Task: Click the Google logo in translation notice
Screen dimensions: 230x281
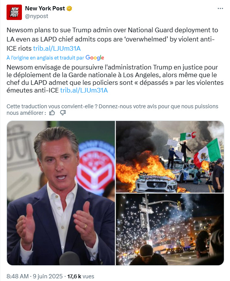Action: [95, 58]
